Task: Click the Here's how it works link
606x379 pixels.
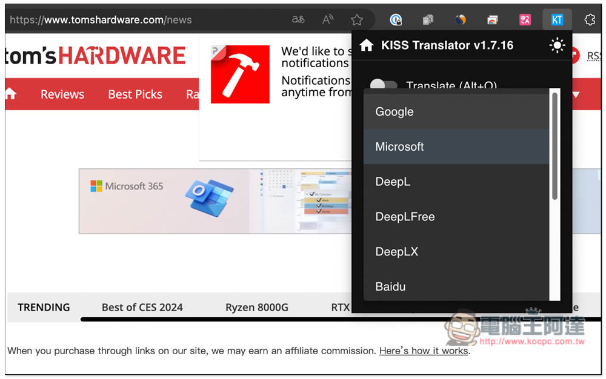Action: (424, 351)
